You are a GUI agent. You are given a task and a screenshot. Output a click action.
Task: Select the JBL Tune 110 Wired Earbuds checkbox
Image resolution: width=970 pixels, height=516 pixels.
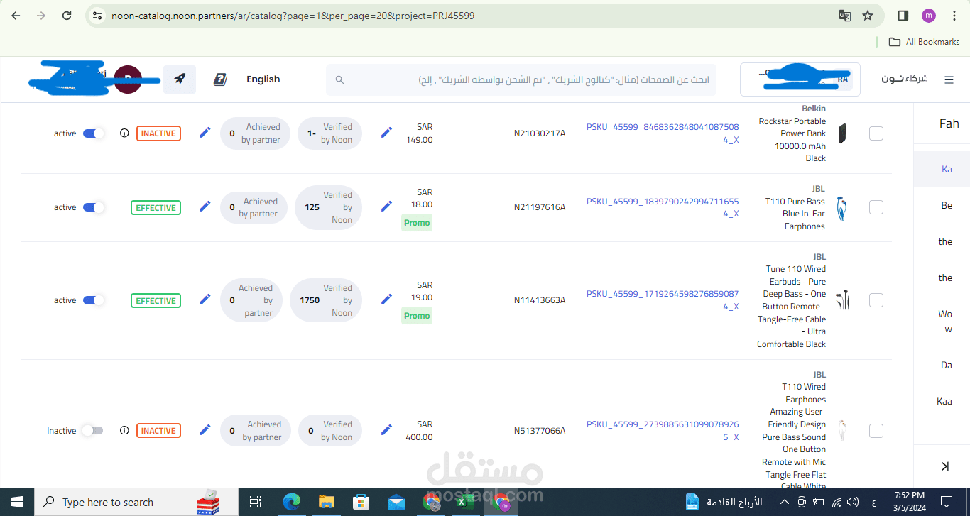click(876, 300)
